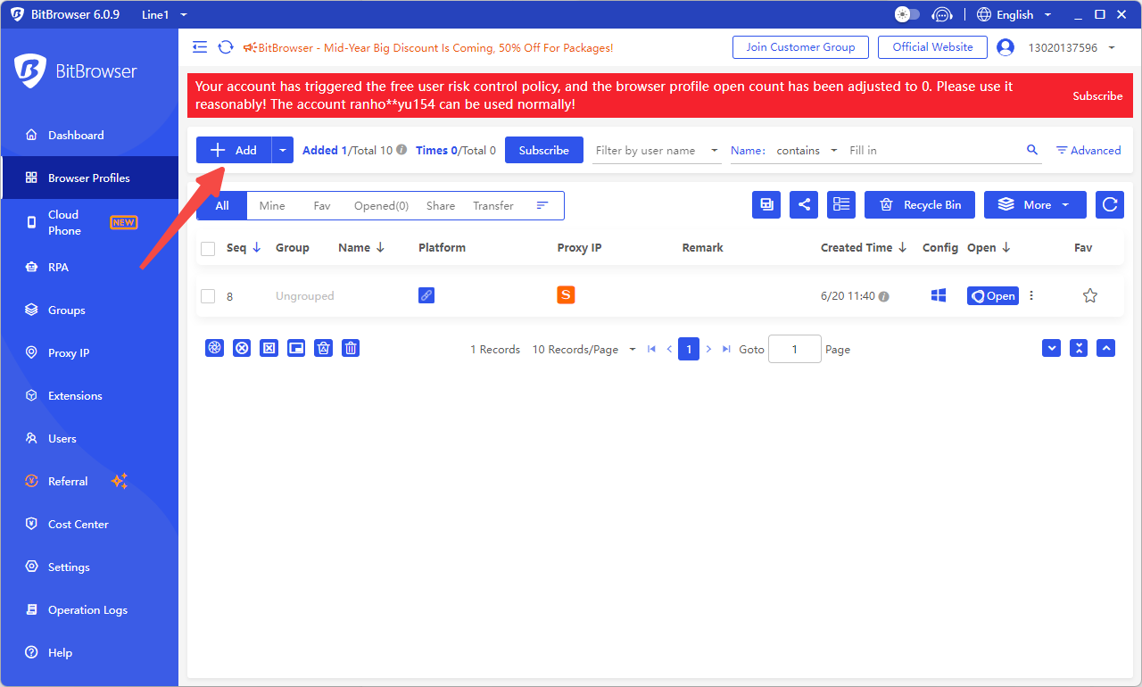Image resolution: width=1142 pixels, height=687 pixels.
Task: Sort by Open column header
Action: coord(989,247)
